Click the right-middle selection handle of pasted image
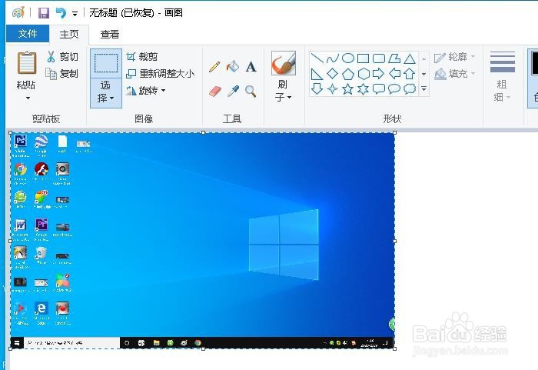This screenshot has height=370, width=538. click(x=394, y=241)
